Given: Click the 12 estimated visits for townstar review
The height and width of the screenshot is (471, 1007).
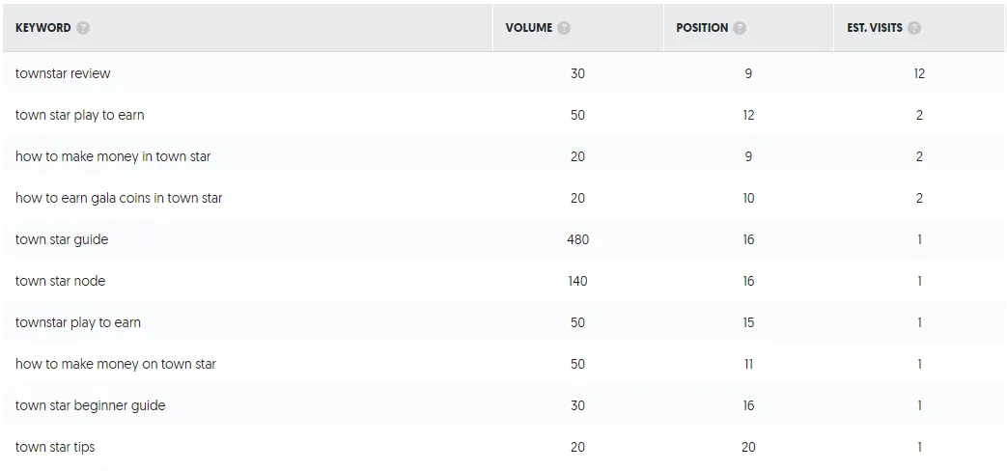Looking at the screenshot, I should (919, 73).
